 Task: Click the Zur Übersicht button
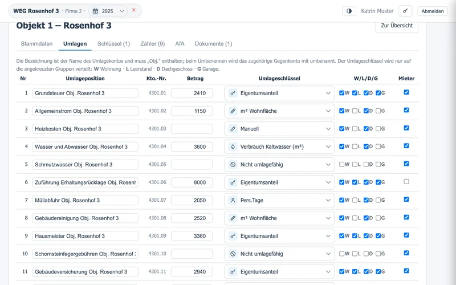[397, 26]
